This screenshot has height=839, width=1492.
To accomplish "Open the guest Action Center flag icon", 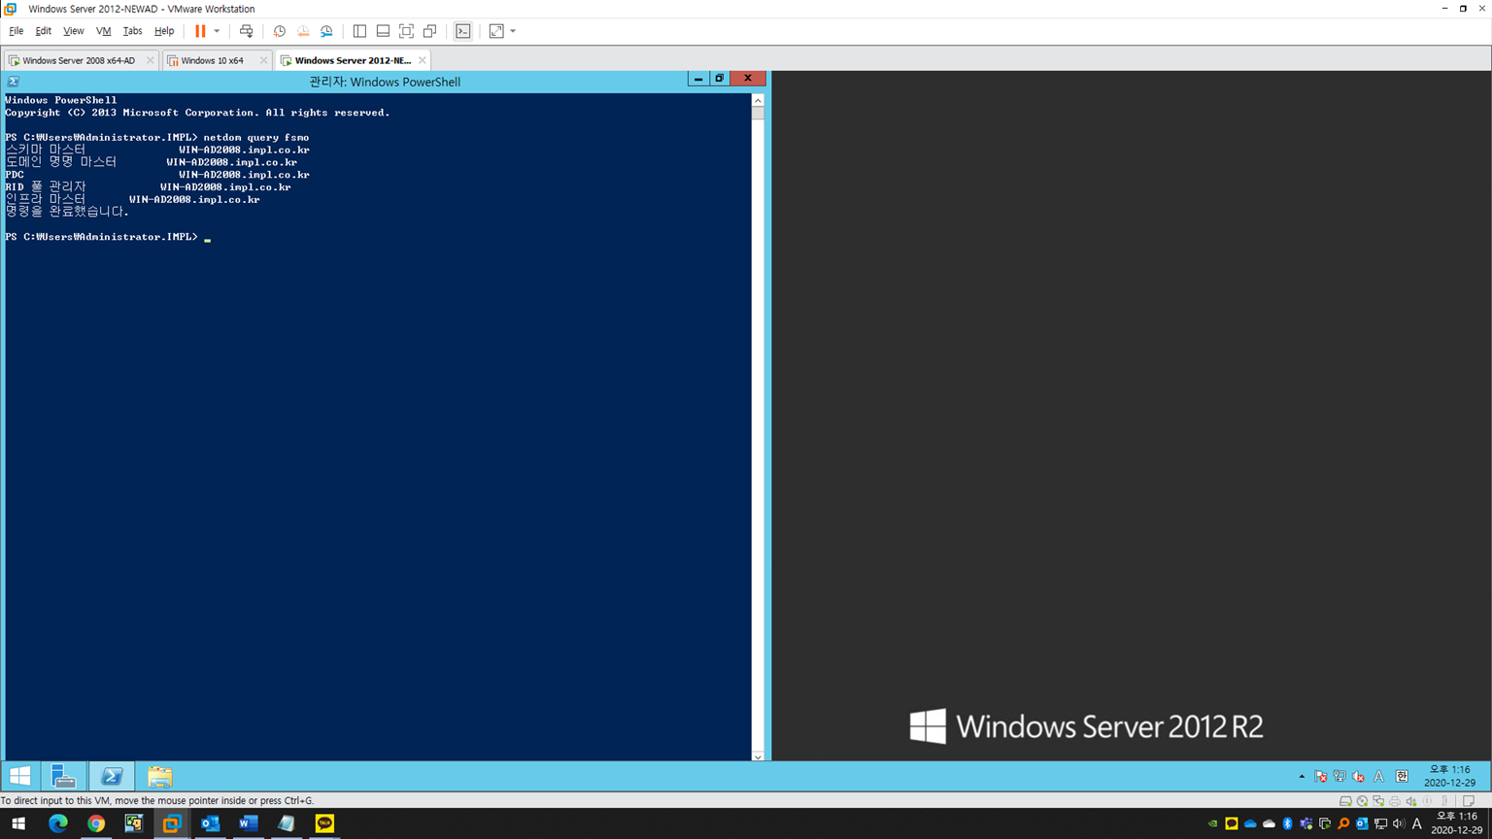I will pyautogui.click(x=1321, y=776).
